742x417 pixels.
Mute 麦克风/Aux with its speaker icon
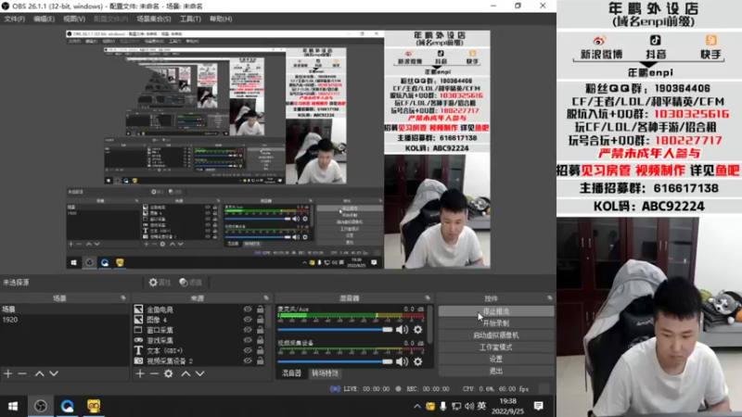pyautogui.click(x=402, y=330)
